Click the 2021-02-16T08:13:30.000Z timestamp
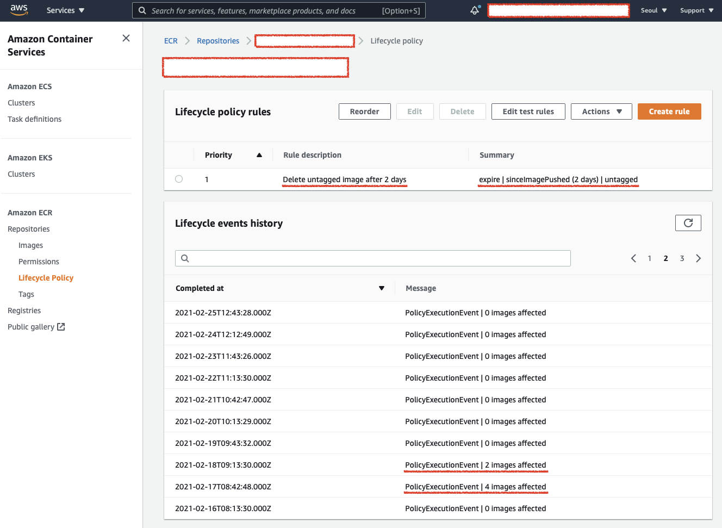 (x=223, y=508)
